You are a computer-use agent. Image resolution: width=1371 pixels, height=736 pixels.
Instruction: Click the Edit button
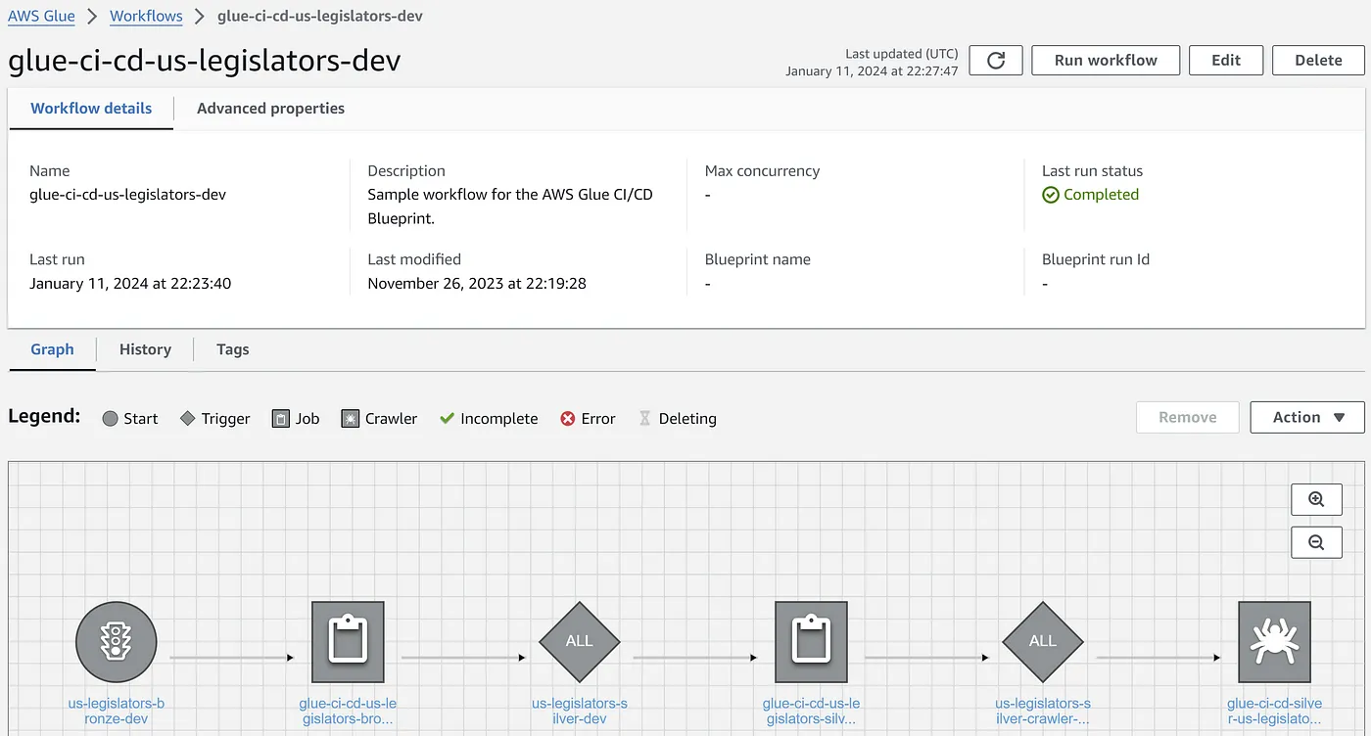click(1226, 60)
